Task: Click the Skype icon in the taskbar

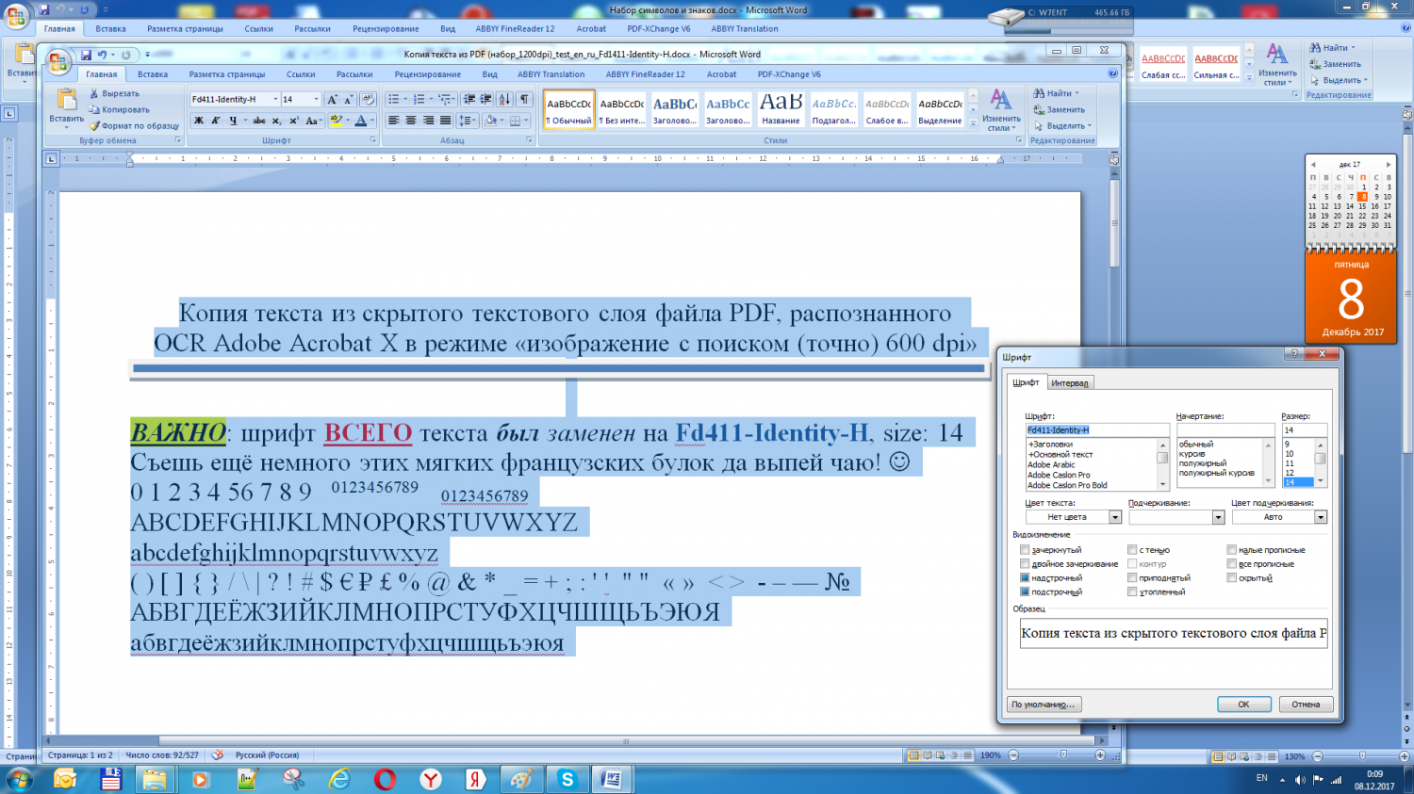Action: click(x=567, y=779)
